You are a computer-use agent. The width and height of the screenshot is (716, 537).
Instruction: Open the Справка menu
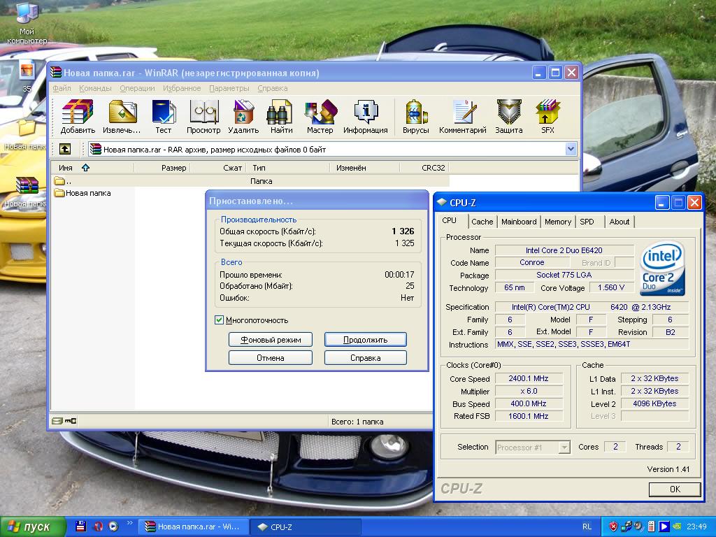coord(272,88)
